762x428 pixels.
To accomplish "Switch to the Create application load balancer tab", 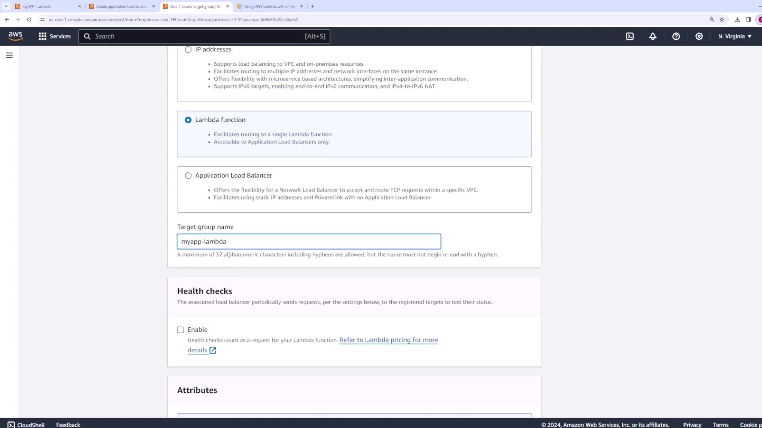I will click(x=119, y=6).
